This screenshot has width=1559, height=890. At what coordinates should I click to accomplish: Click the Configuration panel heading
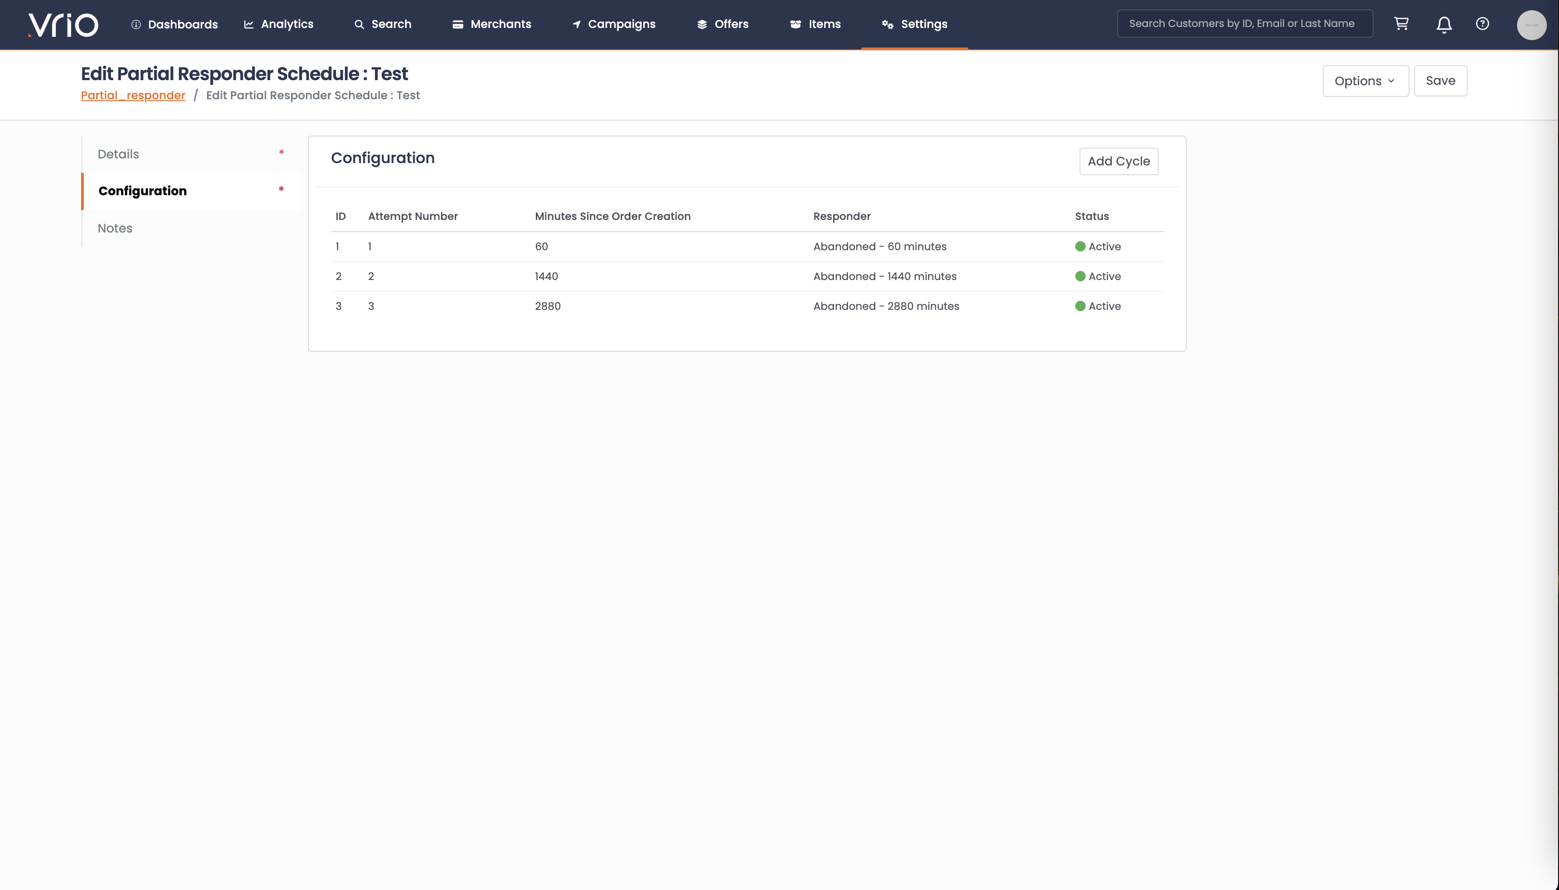[383, 158]
